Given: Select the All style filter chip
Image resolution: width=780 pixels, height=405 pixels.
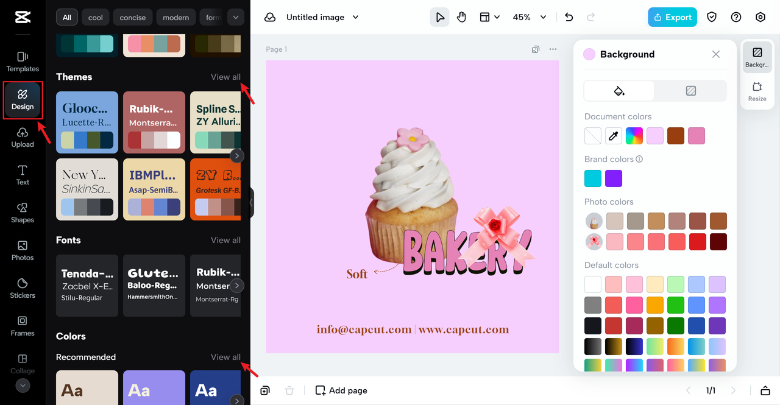Looking at the screenshot, I should coord(67,17).
